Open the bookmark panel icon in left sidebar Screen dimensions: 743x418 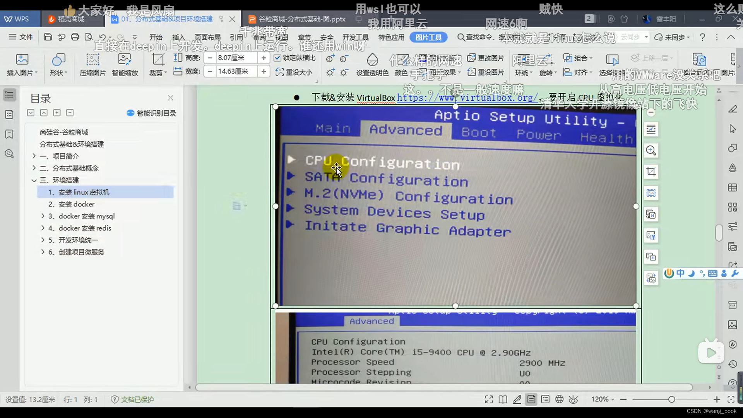[x=9, y=134]
